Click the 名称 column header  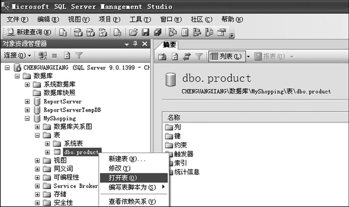click(x=256, y=117)
